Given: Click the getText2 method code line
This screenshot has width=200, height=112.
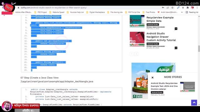Looking at the screenshot, I should [48, 62].
